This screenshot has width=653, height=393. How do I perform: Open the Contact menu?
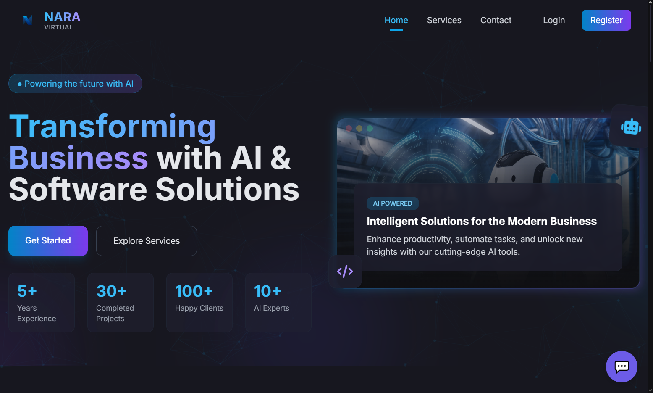click(496, 20)
